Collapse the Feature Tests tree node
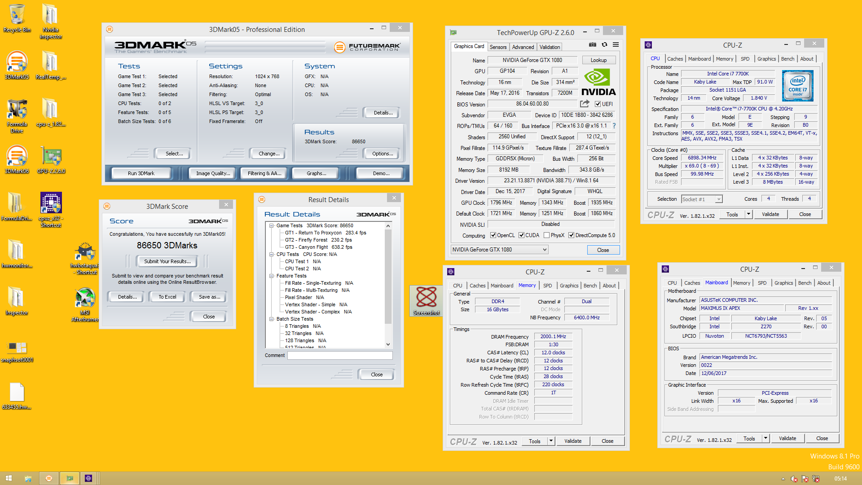862x485 pixels. 271,276
